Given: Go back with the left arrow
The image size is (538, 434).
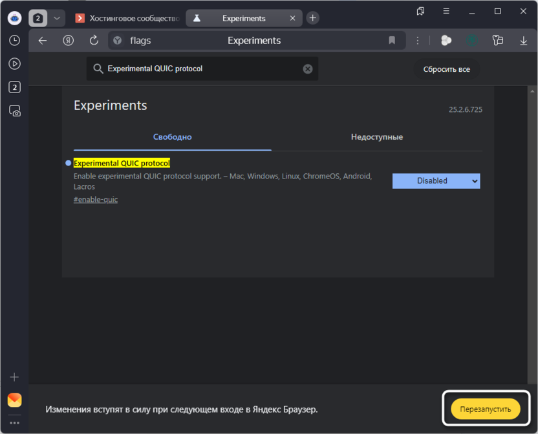Looking at the screenshot, I should tap(43, 41).
